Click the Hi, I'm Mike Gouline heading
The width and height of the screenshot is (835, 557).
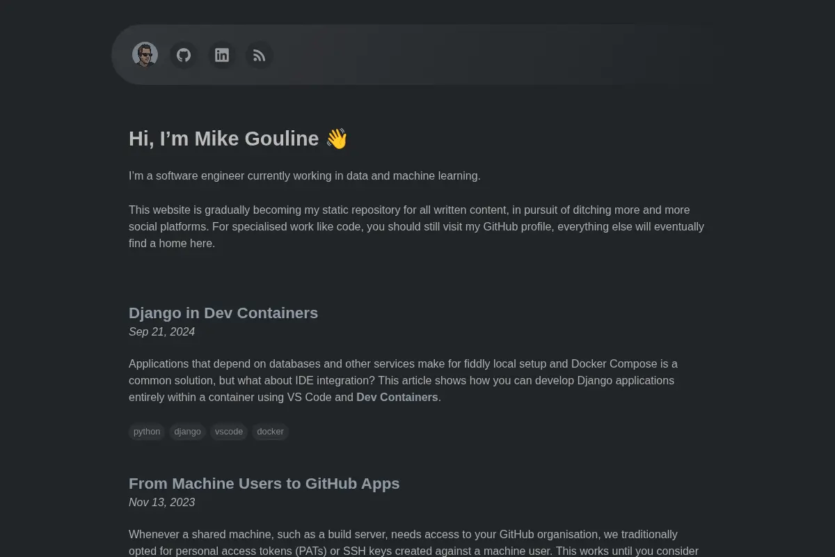(x=238, y=139)
